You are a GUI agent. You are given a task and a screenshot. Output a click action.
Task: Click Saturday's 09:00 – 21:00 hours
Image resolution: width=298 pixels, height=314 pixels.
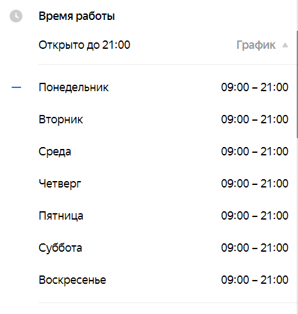pyautogui.click(x=254, y=248)
